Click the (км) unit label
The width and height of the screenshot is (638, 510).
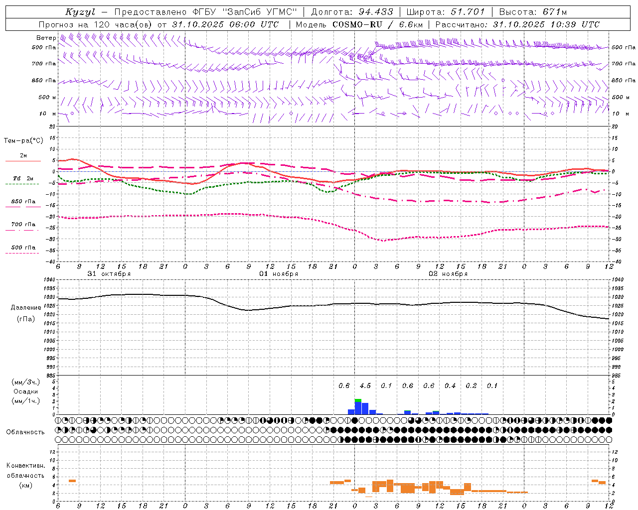click(x=25, y=485)
